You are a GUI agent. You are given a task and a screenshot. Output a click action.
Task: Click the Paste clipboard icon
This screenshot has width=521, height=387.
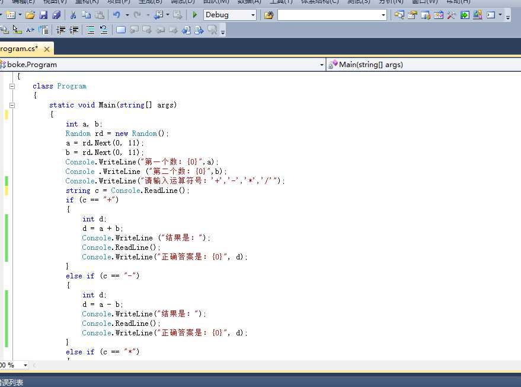[x=100, y=15]
